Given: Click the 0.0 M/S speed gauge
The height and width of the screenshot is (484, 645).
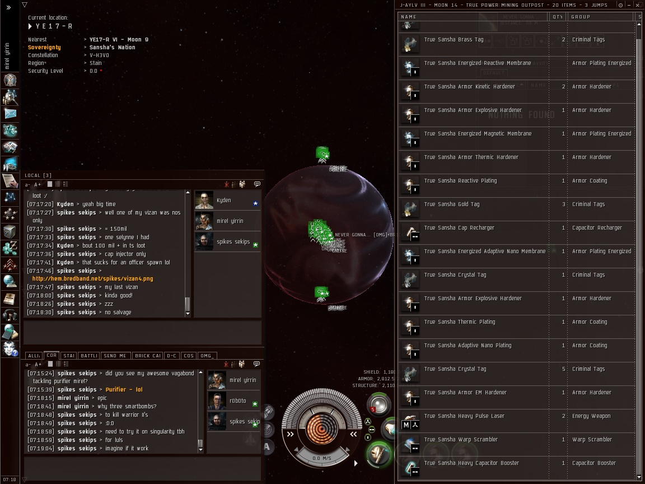Looking at the screenshot, I should coord(322,458).
